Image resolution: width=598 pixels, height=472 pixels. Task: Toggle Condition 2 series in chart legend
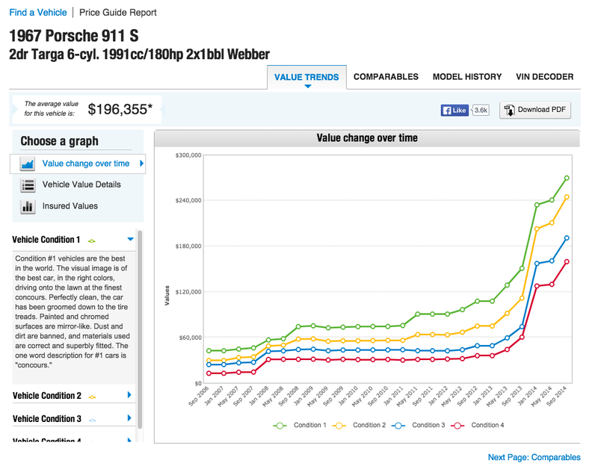[x=359, y=425]
